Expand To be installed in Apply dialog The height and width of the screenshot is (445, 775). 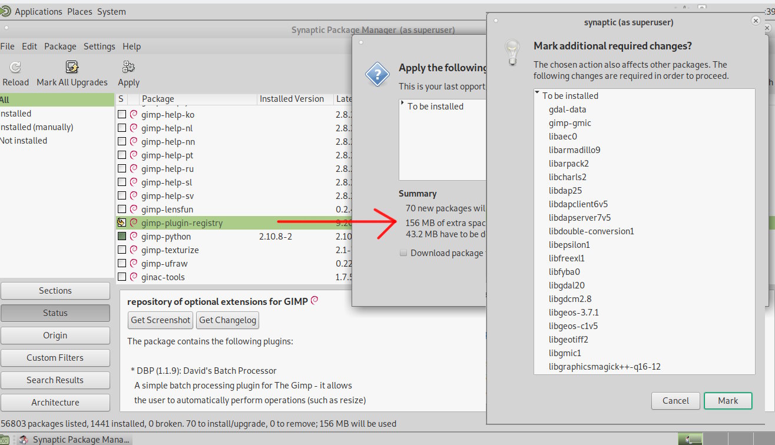tap(402, 105)
